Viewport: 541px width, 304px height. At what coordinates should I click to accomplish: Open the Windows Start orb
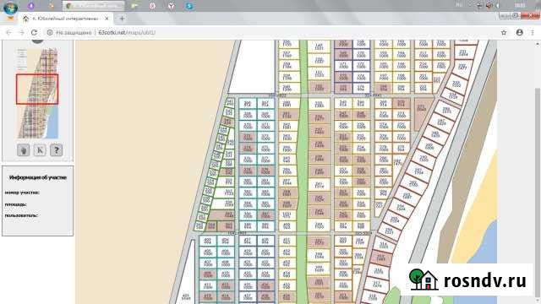[10, 8]
